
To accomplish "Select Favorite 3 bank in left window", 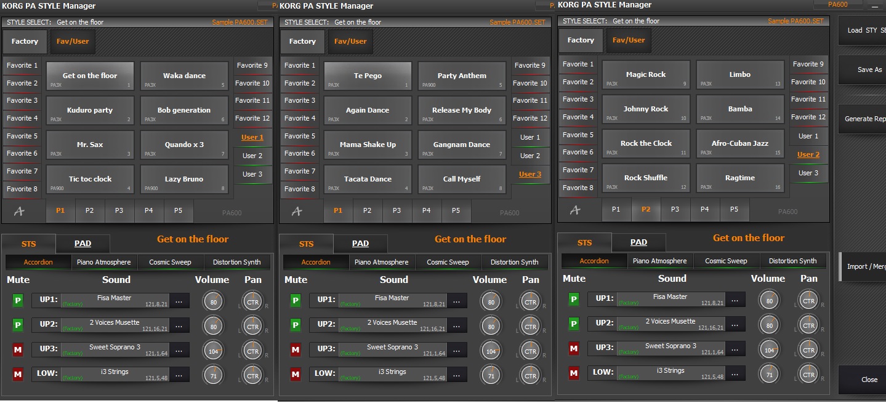I will (22, 101).
